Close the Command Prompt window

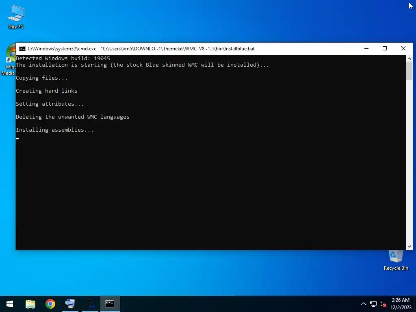click(403, 49)
